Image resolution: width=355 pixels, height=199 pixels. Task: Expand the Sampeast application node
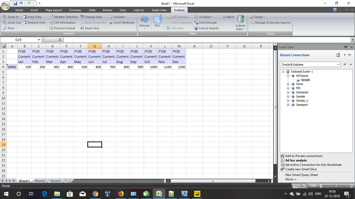288,92
